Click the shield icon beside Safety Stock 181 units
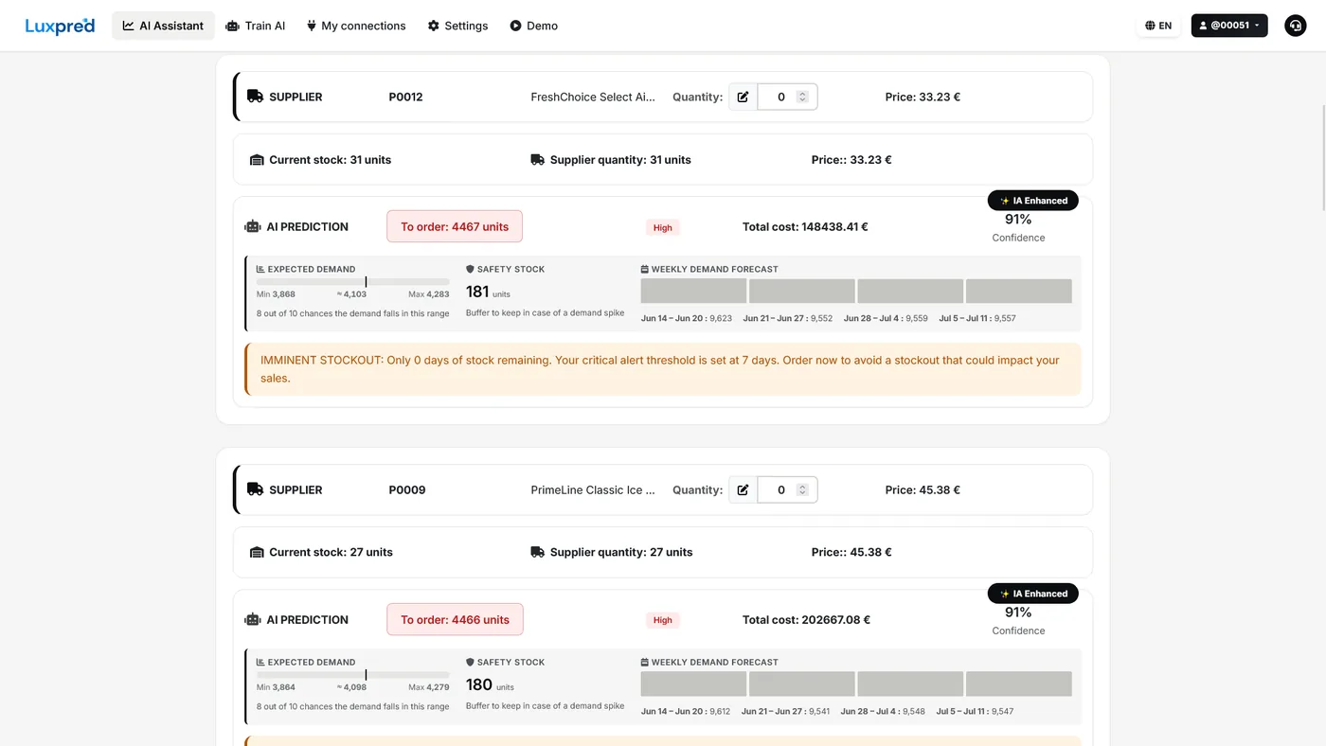The height and width of the screenshot is (746, 1326). pos(470,270)
